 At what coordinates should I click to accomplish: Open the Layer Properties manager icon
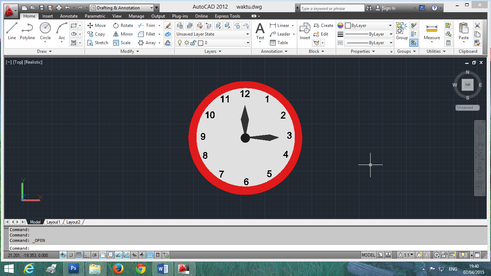(x=180, y=26)
